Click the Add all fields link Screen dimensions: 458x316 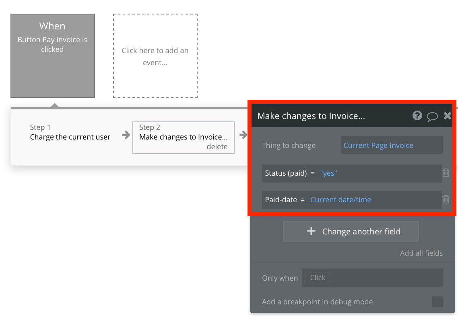[x=421, y=253]
